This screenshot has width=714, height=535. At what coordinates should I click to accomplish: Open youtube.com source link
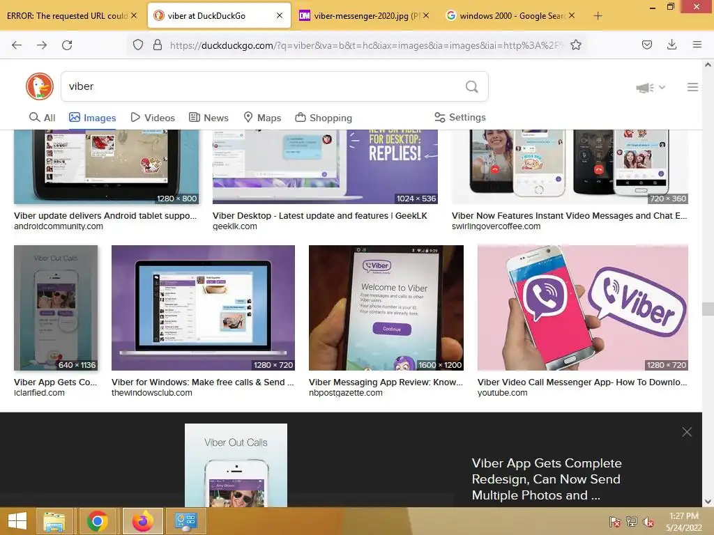click(x=502, y=393)
